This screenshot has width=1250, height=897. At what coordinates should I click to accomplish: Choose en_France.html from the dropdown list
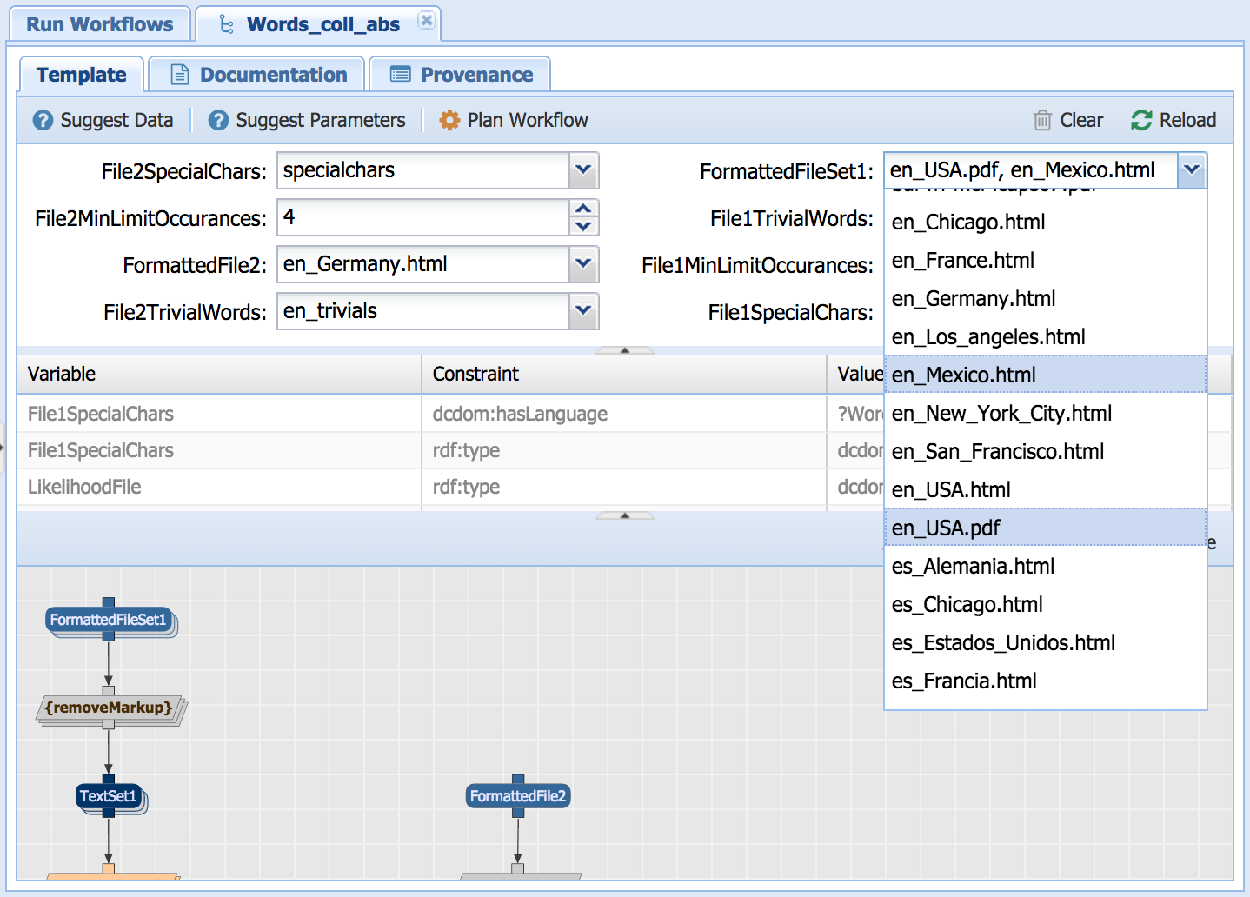click(x=962, y=260)
